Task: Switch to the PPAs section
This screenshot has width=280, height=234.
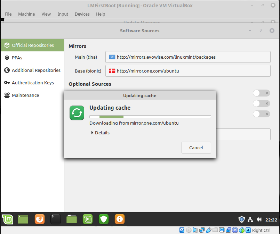Action: [32, 58]
